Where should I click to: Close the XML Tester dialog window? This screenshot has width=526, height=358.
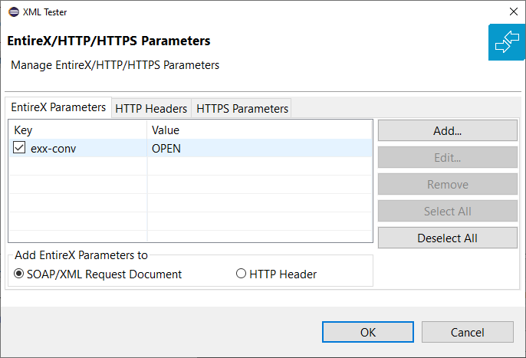(513, 11)
